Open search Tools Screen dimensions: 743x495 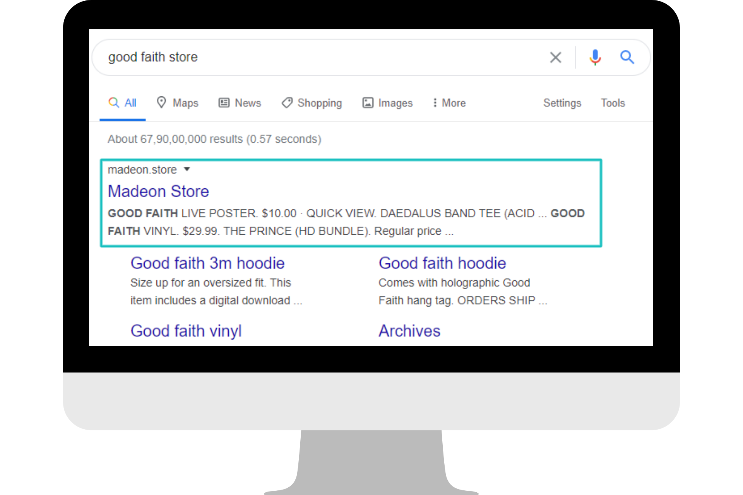tap(613, 103)
